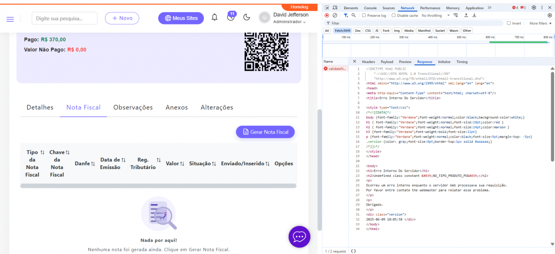The height and width of the screenshot is (254, 555).
Task: Switch to the Observações tab
Action: [x=133, y=107]
